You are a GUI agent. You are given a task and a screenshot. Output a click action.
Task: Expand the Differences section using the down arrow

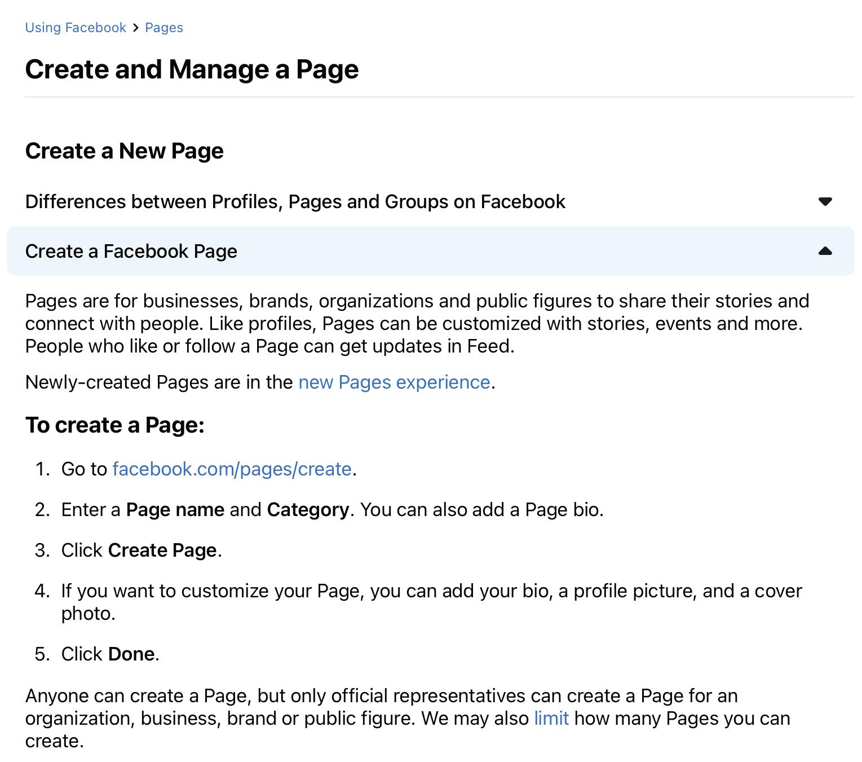tap(825, 201)
